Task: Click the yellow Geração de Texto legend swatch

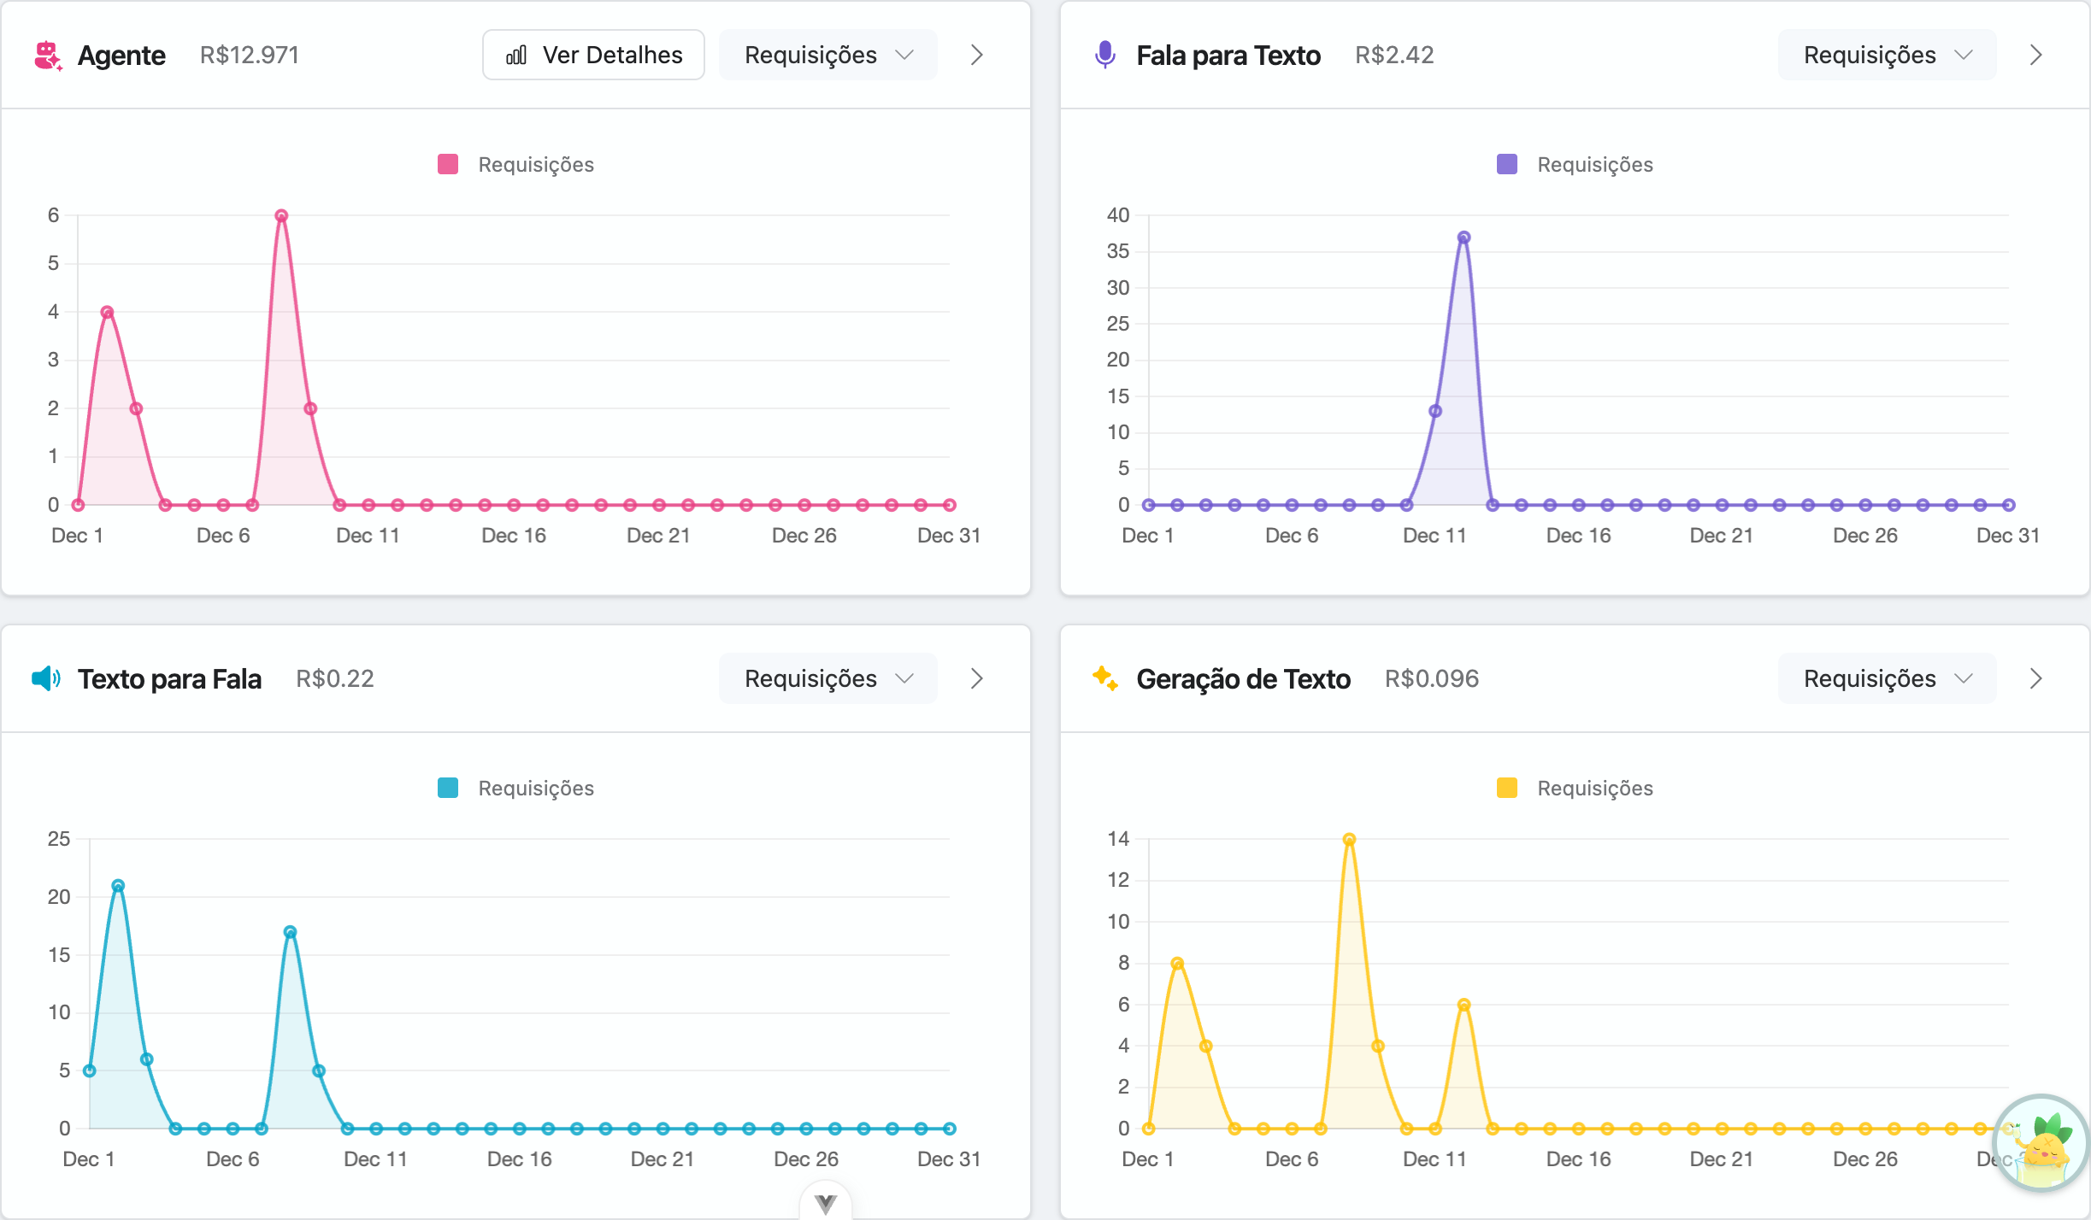Action: [x=1507, y=788]
